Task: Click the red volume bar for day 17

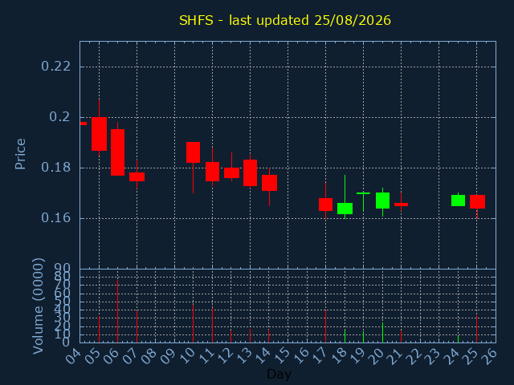Action: pyautogui.click(x=325, y=326)
